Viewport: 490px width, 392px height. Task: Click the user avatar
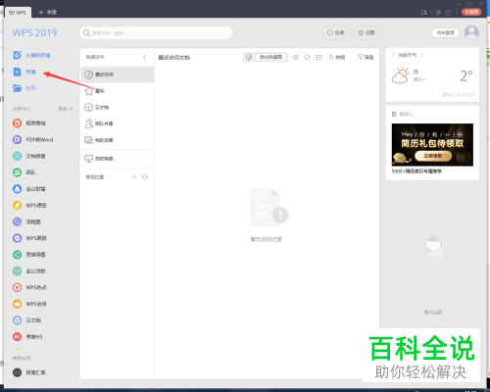tap(471, 32)
